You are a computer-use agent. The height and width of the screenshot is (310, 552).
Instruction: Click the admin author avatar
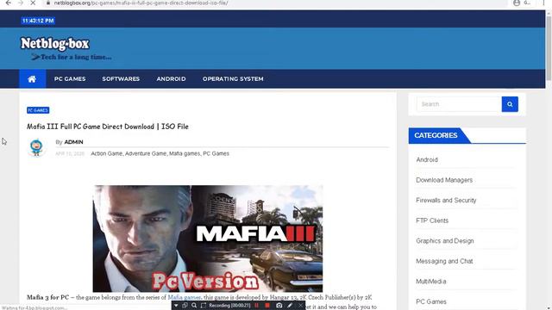pos(36,147)
